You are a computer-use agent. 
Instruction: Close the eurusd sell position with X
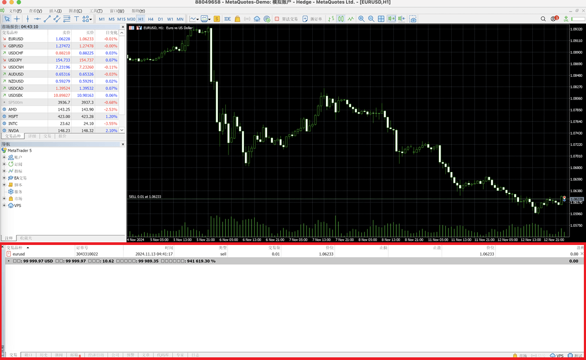click(x=582, y=254)
